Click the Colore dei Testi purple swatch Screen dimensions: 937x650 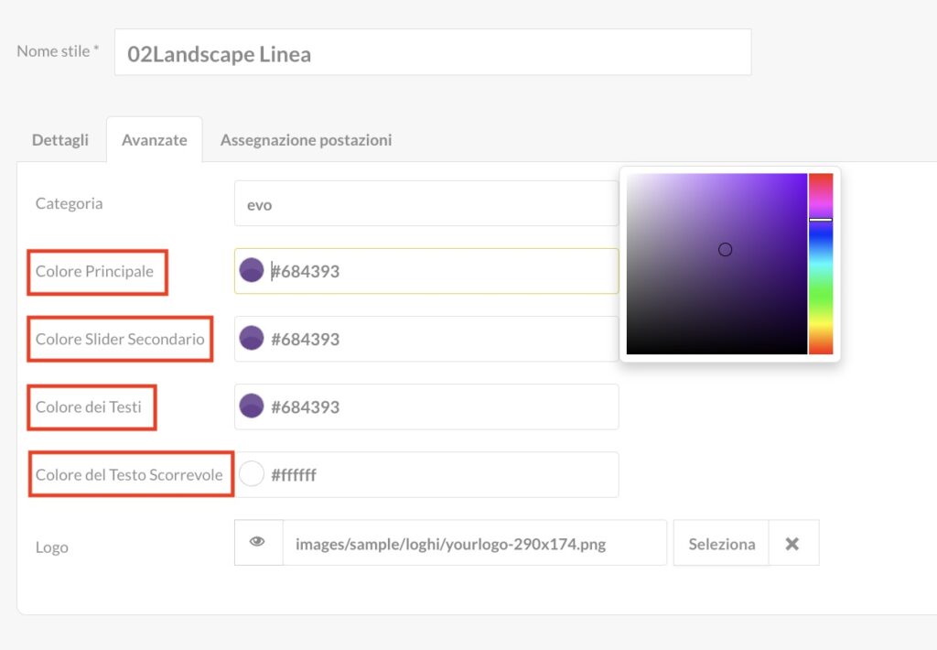coord(252,406)
